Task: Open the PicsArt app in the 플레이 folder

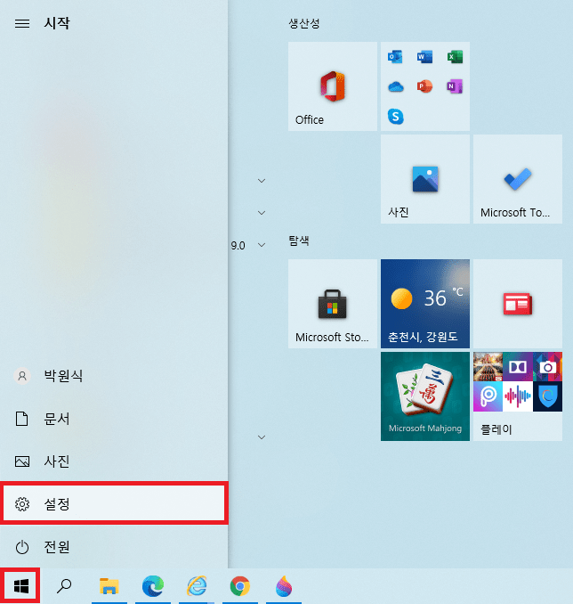Action: pos(488,396)
